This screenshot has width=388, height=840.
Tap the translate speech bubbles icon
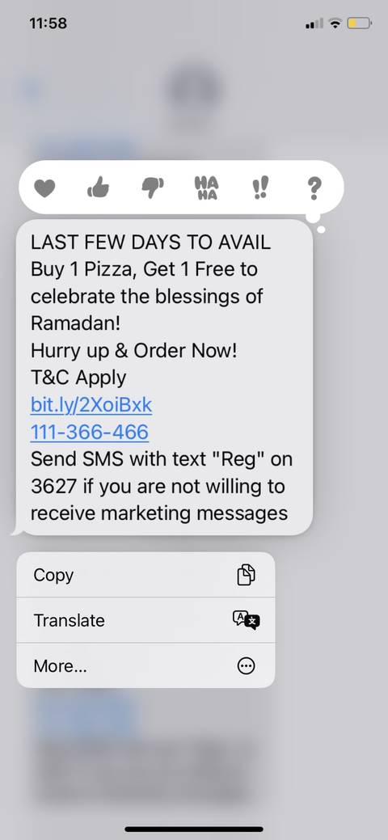(x=246, y=620)
